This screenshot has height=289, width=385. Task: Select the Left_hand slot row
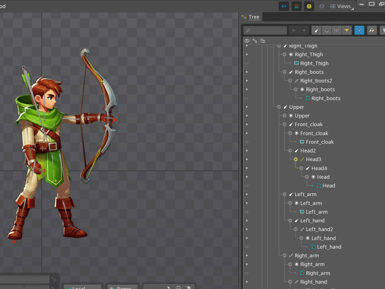[x=323, y=238]
